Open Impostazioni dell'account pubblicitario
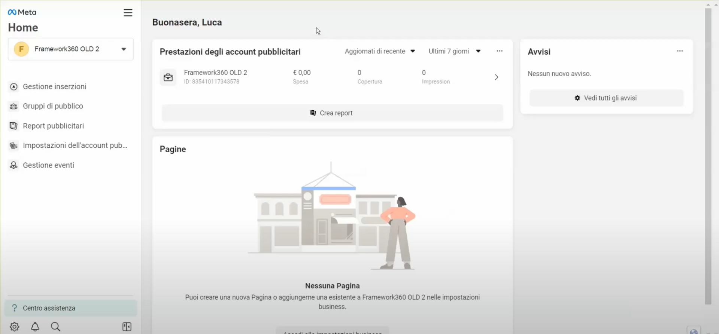719x334 pixels. click(x=75, y=145)
